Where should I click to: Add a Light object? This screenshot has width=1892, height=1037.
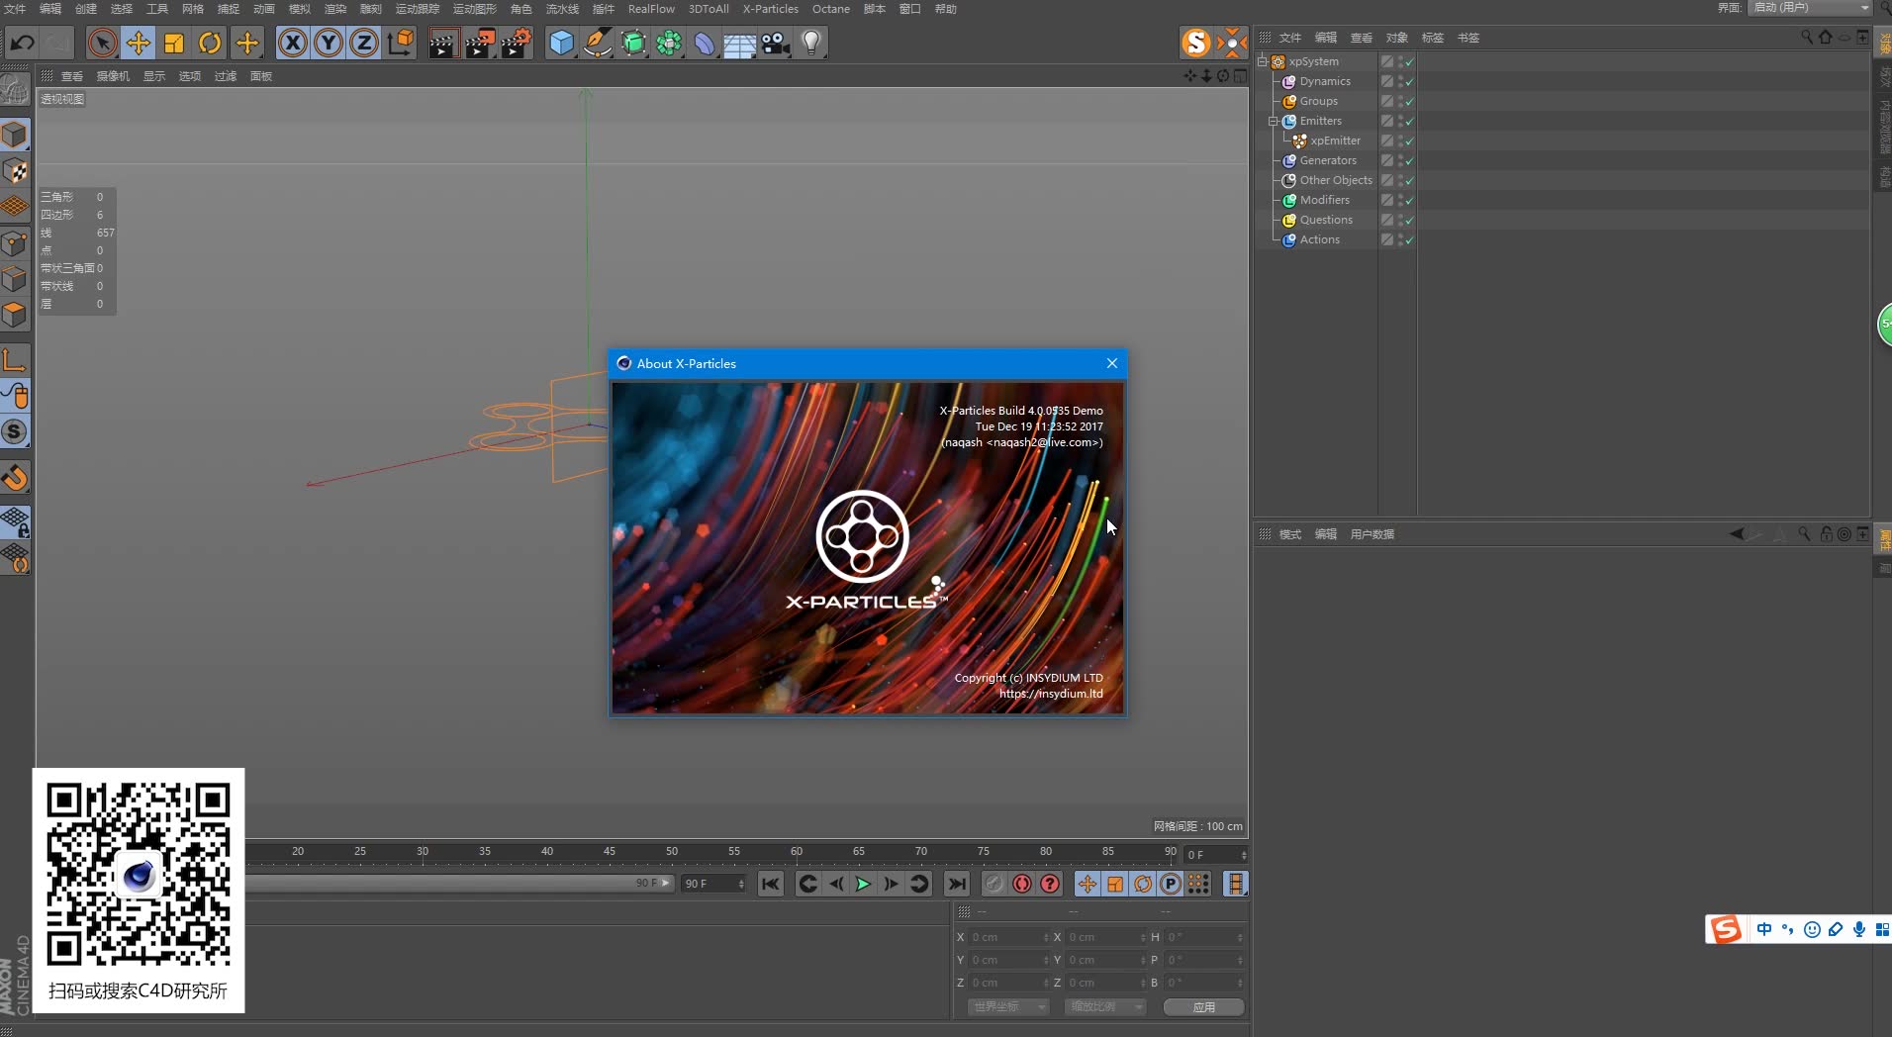[x=811, y=43]
